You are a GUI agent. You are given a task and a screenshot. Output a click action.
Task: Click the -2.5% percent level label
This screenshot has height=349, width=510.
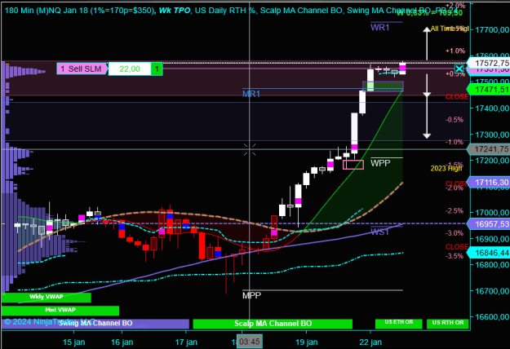click(x=455, y=211)
